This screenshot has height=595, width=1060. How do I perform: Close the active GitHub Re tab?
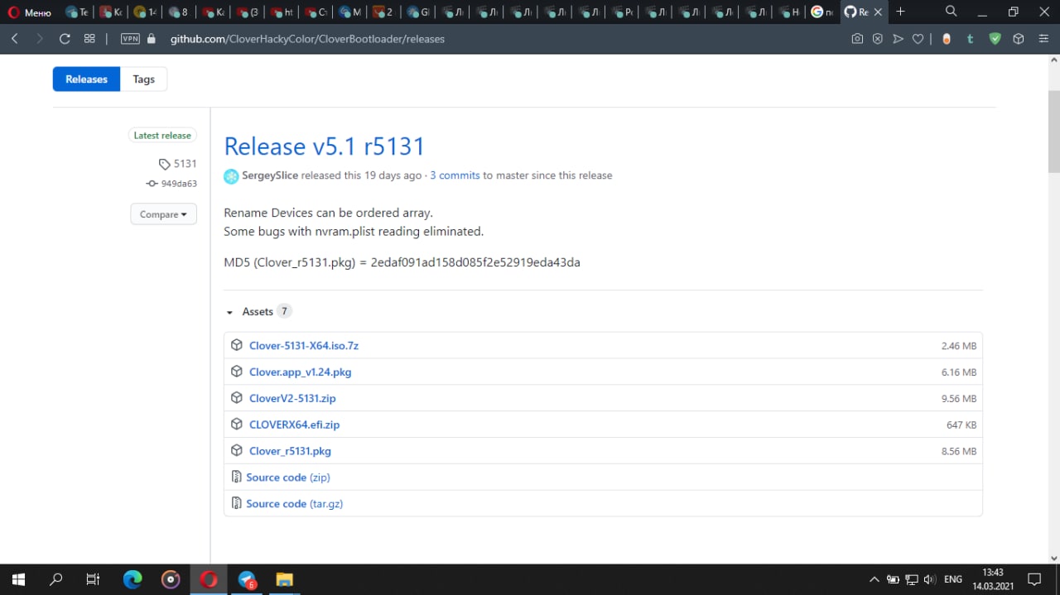click(x=879, y=12)
